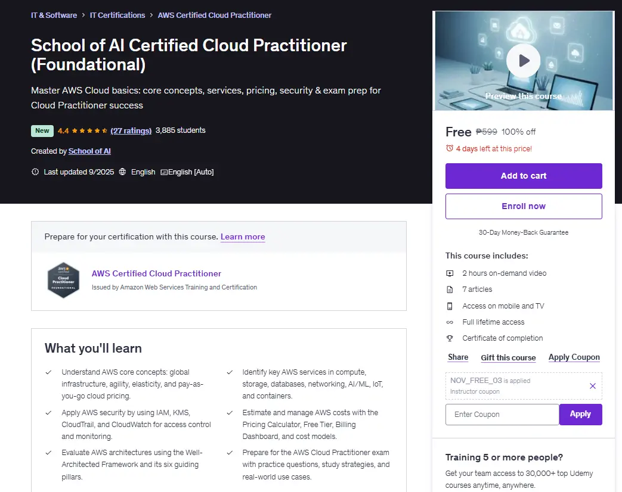Click the certificate trophy icon
Viewport: 622px width, 492px height.
[450, 338]
